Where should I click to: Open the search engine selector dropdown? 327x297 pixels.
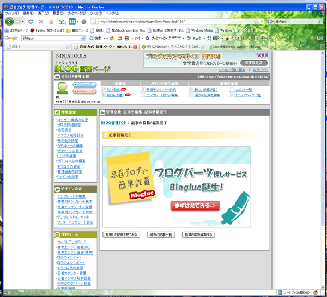point(270,21)
